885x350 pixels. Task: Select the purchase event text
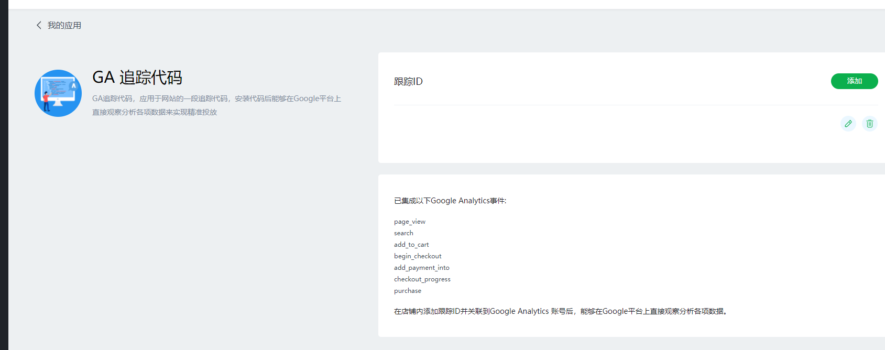pos(408,291)
